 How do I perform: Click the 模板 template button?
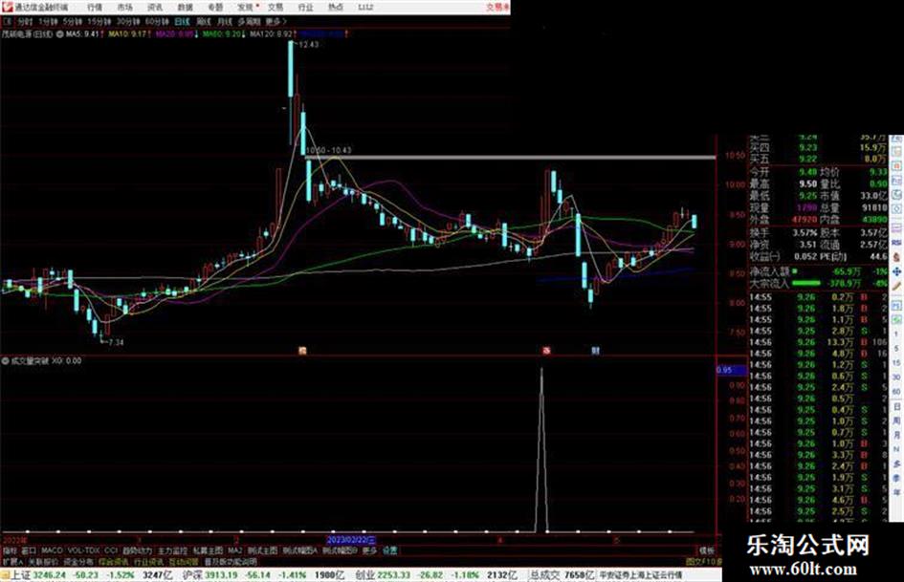tap(707, 550)
